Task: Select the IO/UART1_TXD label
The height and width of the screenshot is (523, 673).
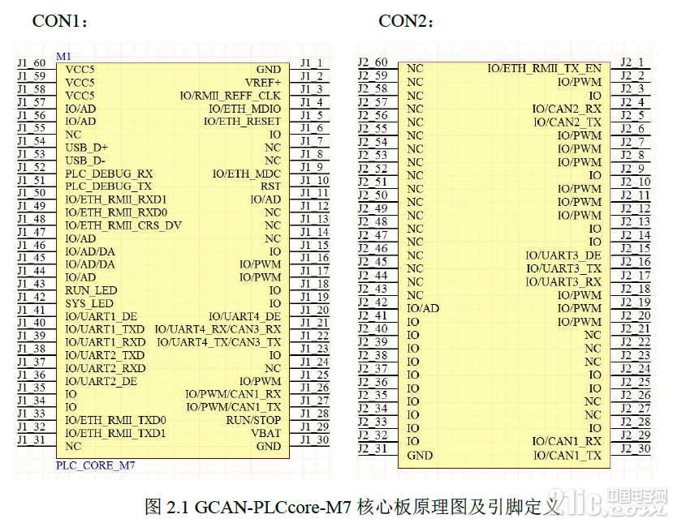Action: (x=105, y=329)
